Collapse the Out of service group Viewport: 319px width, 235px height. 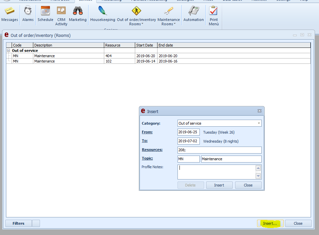click(x=9, y=51)
